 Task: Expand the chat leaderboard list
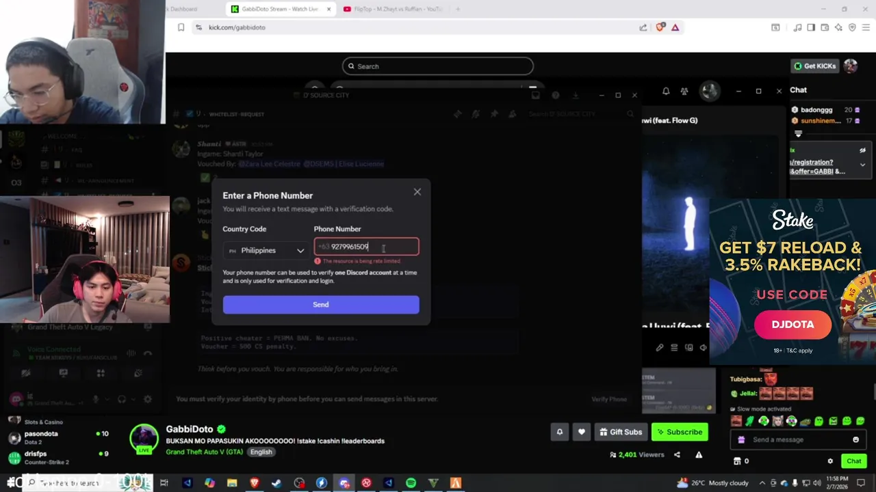798,135
